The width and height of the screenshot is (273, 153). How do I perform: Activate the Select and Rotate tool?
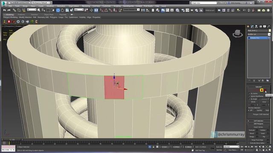[x=63, y=10]
